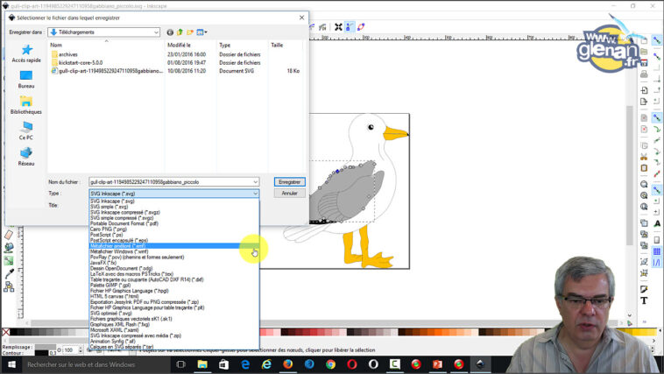Click the go back navigation icon

(x=170, y=32)
